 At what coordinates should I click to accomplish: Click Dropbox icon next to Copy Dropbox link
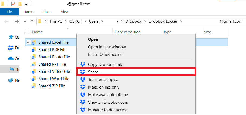[83, 65]
